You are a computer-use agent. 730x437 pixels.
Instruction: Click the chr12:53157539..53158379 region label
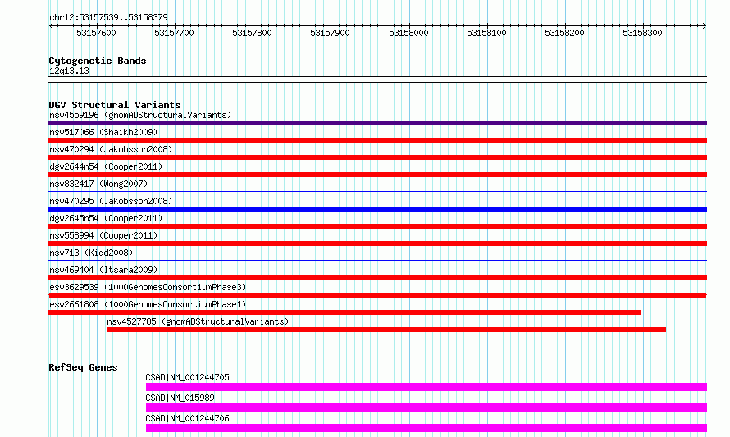click(108, 17)
